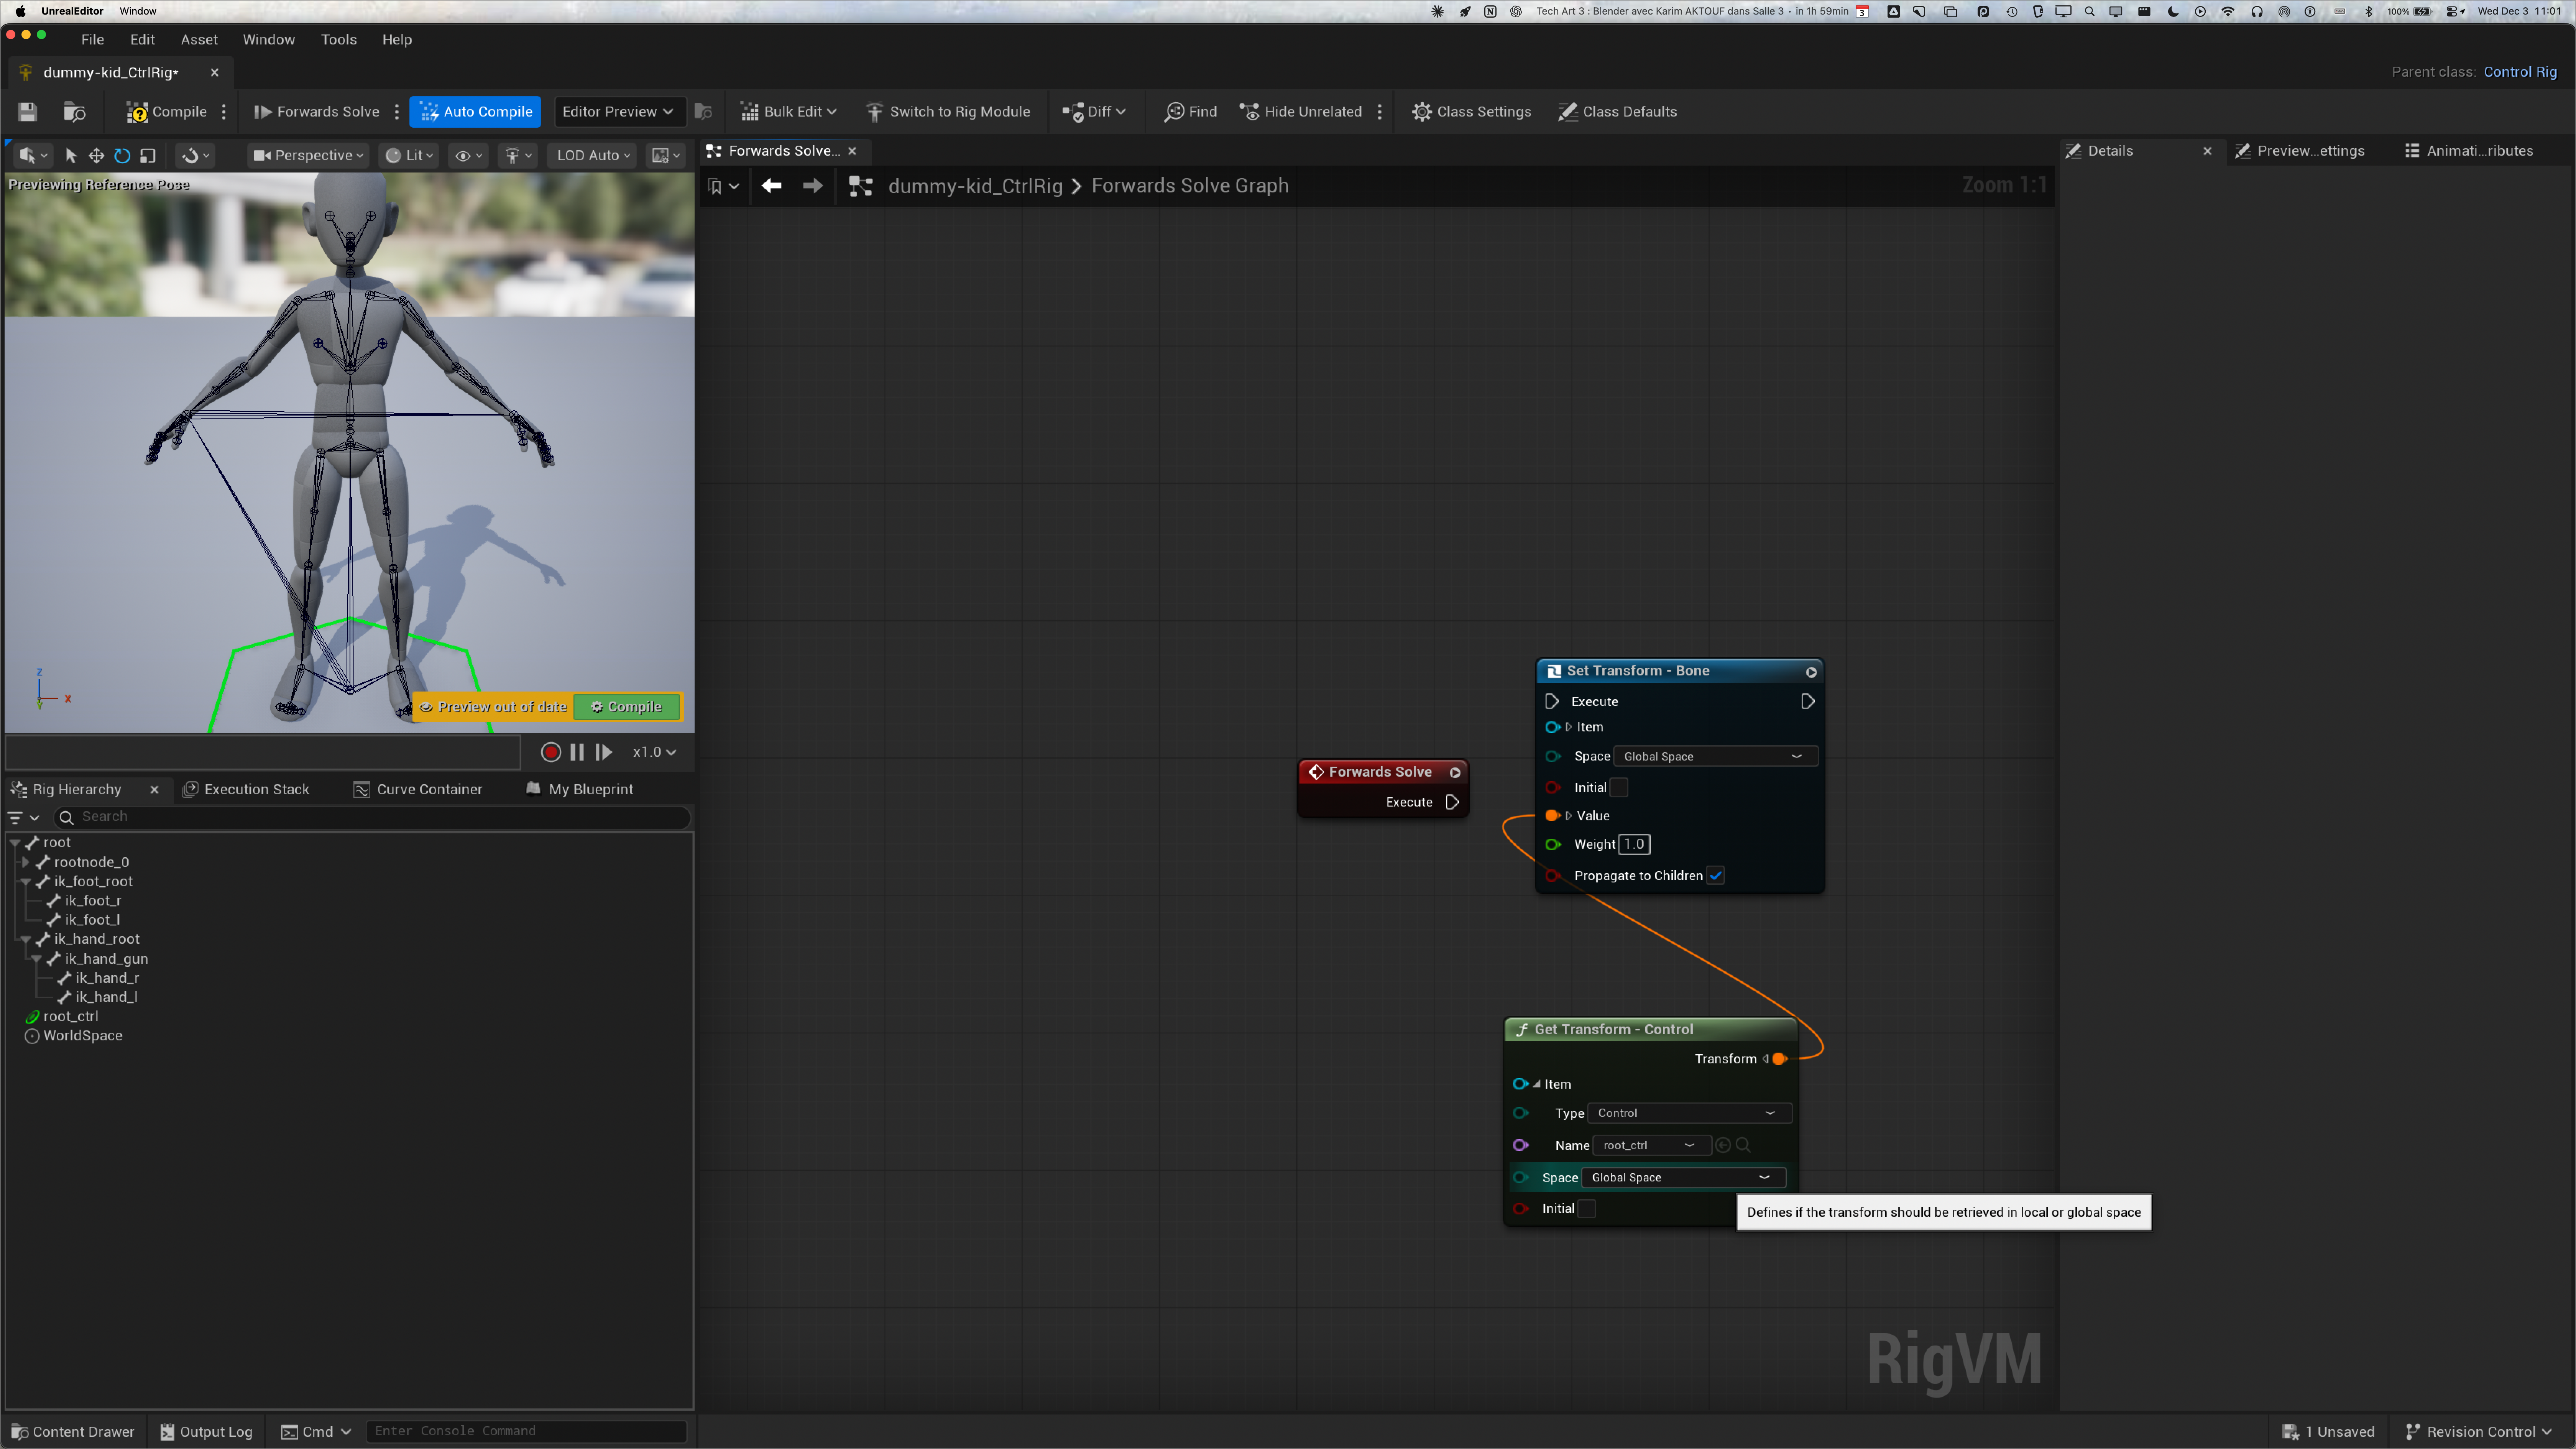
Task: Open graph bookmarks dropdown
Action: [723, 186]
